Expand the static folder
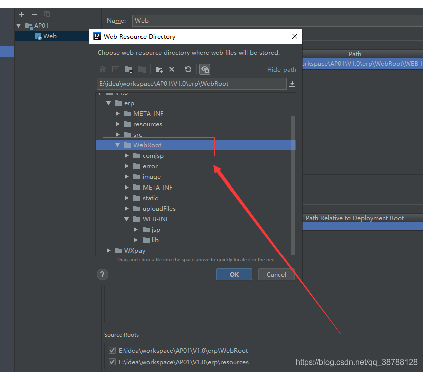Viewport: 423px width, 372px height. click(127, 198)
